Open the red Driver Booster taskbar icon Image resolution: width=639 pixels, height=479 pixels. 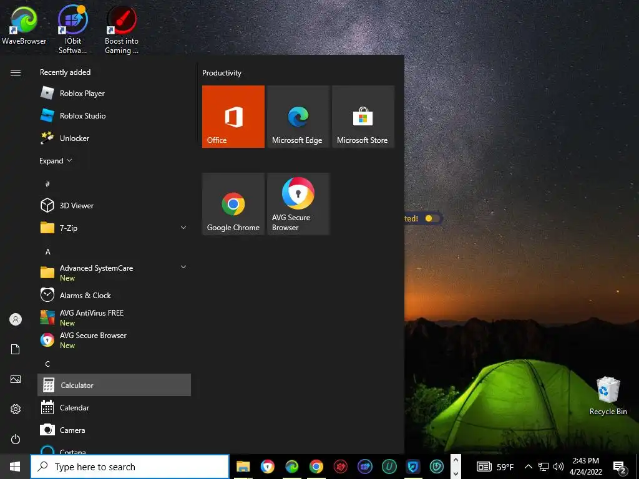point(341,467)
